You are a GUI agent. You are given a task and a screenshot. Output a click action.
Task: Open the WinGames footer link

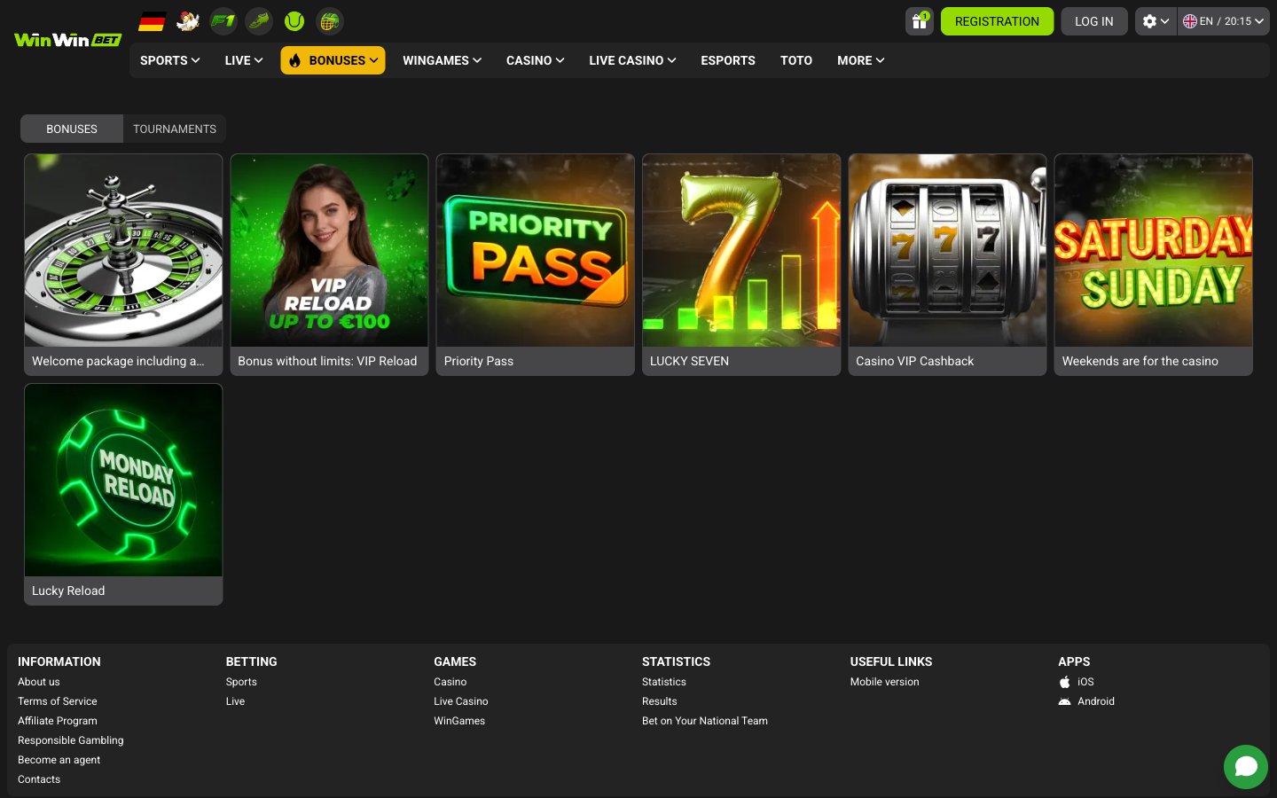pos(459,721)
